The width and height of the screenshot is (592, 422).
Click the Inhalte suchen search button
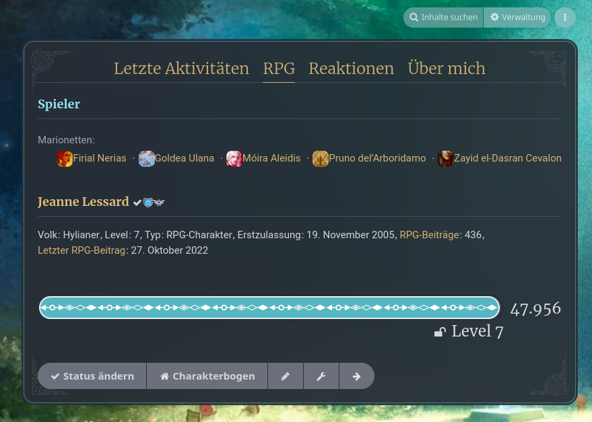[443, 17]
